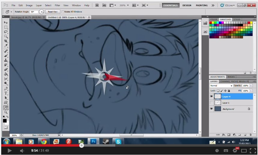Toggle lock position icon
The height and width of the screenshot is (155, 258).
(x=225, y=91)
